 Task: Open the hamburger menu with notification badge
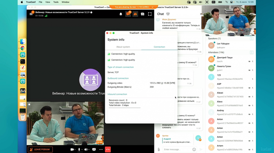point(31,14)
